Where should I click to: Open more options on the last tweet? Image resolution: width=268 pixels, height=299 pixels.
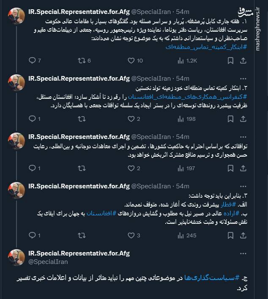[x=243, y=253]
